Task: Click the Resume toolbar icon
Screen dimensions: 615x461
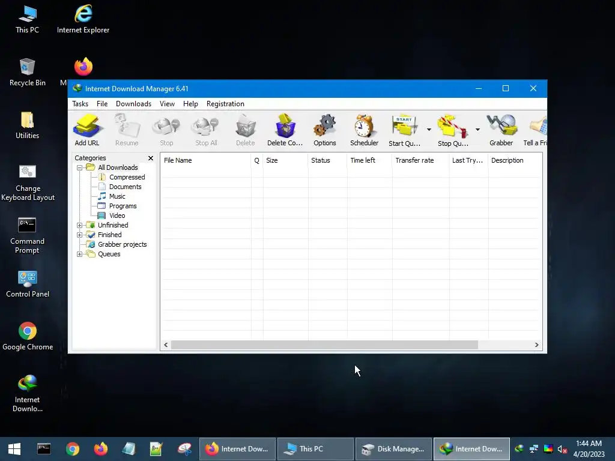Action: pyautogui.click(x=127, y=130)
